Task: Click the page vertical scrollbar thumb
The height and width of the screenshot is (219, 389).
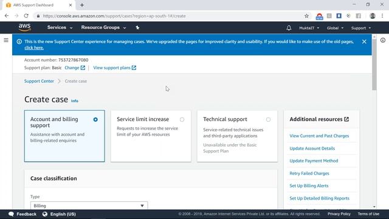Action: click(374, 64)
